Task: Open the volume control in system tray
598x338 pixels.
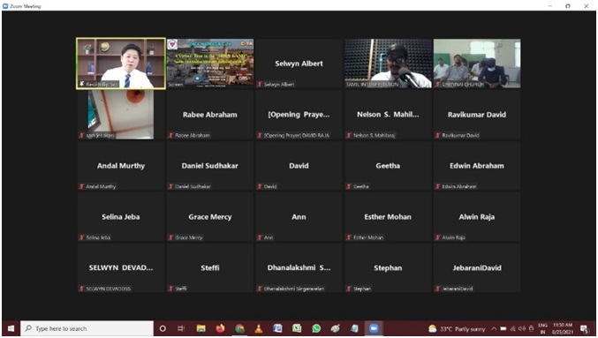Action: tap(522, 328)
